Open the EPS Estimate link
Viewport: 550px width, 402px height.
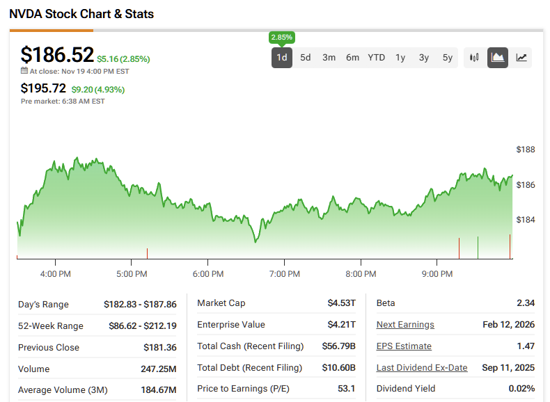pos(404,346)
